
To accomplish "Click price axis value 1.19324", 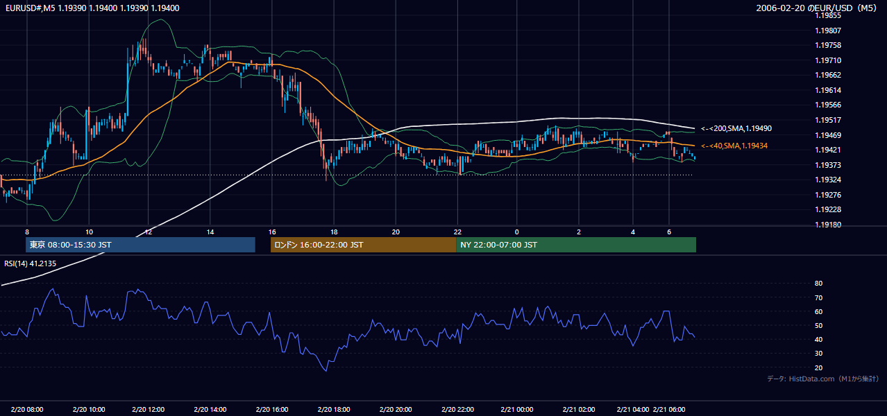I will pyautogui.click(x=828, y=180).
